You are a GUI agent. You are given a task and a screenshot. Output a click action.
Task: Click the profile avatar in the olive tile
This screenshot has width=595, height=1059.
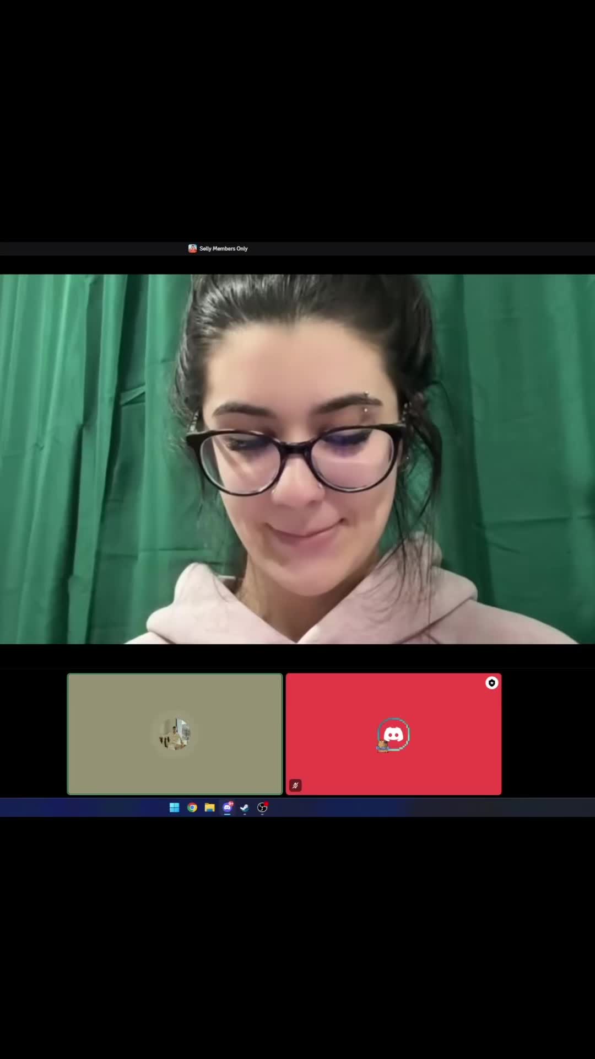175,734
